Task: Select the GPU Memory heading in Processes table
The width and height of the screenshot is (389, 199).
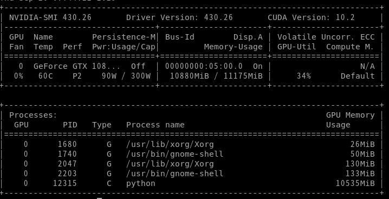Action: (x=350, y=115)
